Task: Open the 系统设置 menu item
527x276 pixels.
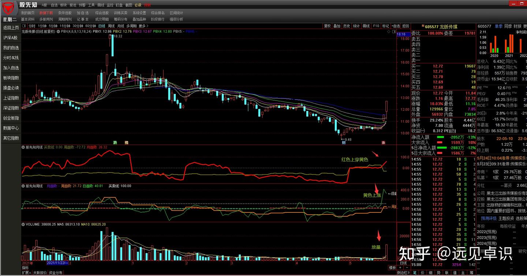Action: tap(139, 13)
